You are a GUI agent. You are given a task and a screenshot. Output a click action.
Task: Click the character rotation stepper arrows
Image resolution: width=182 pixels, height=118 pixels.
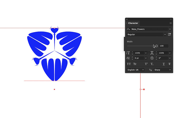click(156, 58)
